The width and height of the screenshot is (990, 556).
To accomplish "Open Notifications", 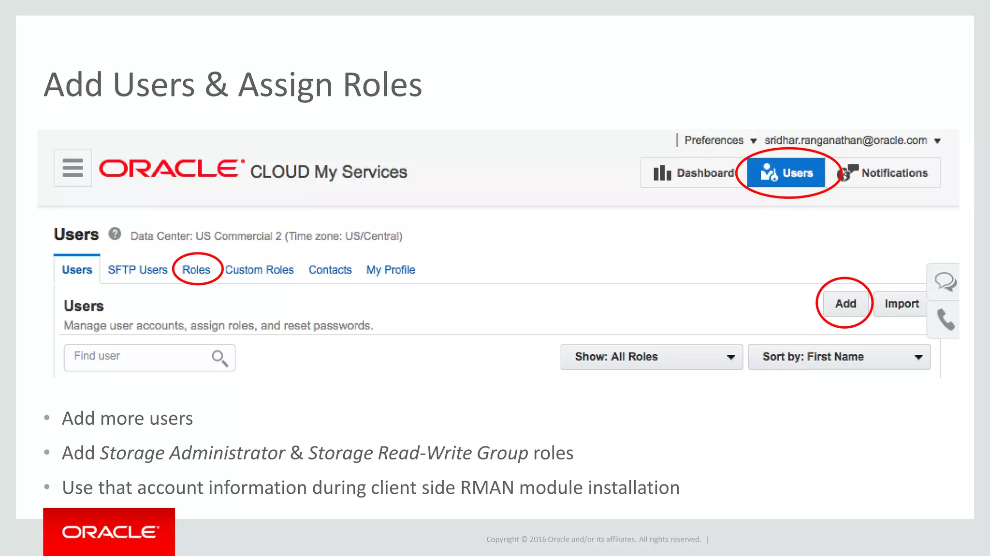I will [x=883, y=173].
